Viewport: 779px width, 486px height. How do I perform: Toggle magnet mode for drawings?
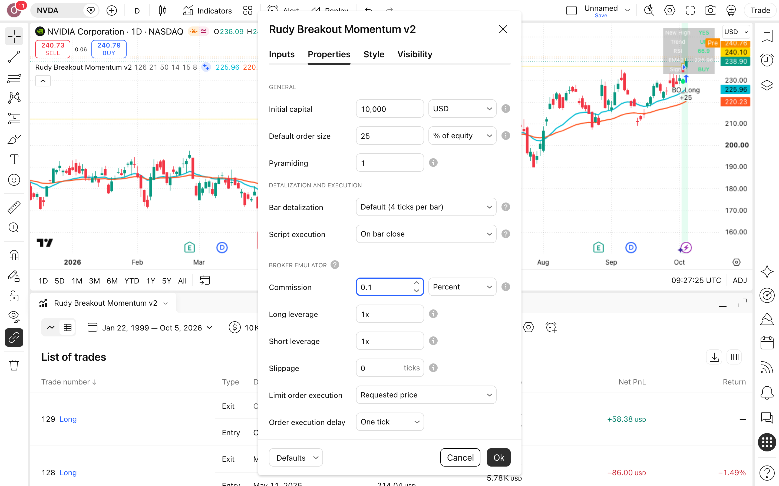[14, 255]
